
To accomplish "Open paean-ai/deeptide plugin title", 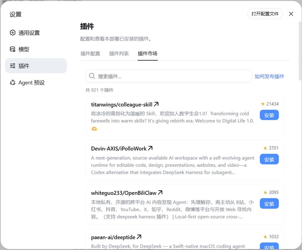I will pos(113,237).
